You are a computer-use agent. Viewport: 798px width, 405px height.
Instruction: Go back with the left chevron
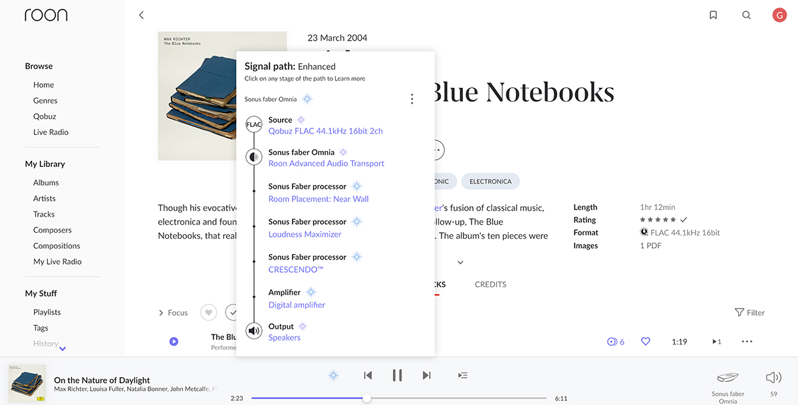click(x=141, y=15)
